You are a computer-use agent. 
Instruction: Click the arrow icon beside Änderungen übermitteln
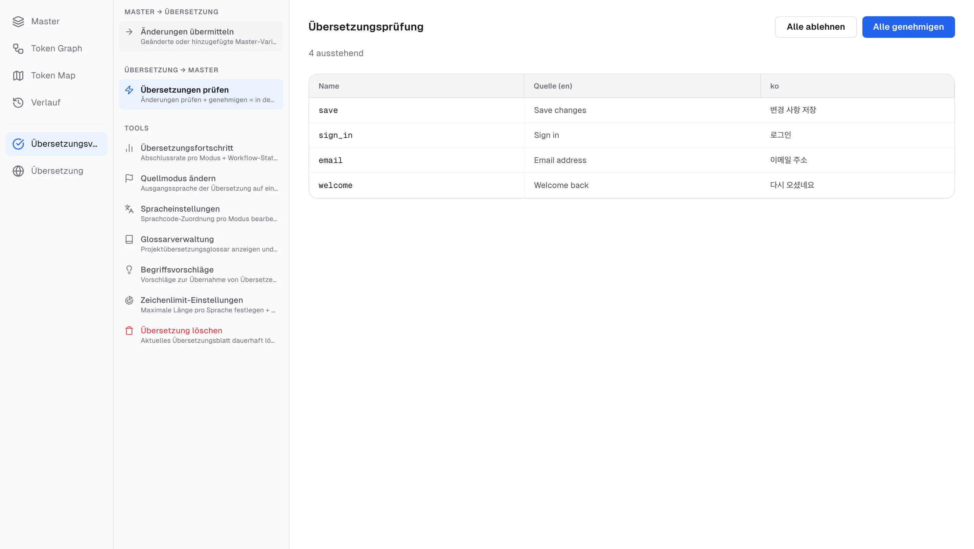click(129, 32)
